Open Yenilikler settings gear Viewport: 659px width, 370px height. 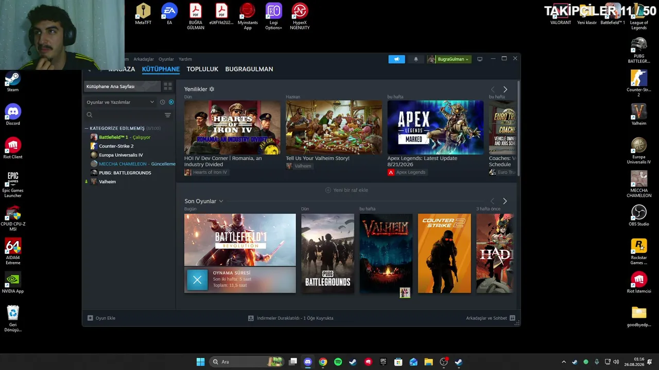coord(212,89)
